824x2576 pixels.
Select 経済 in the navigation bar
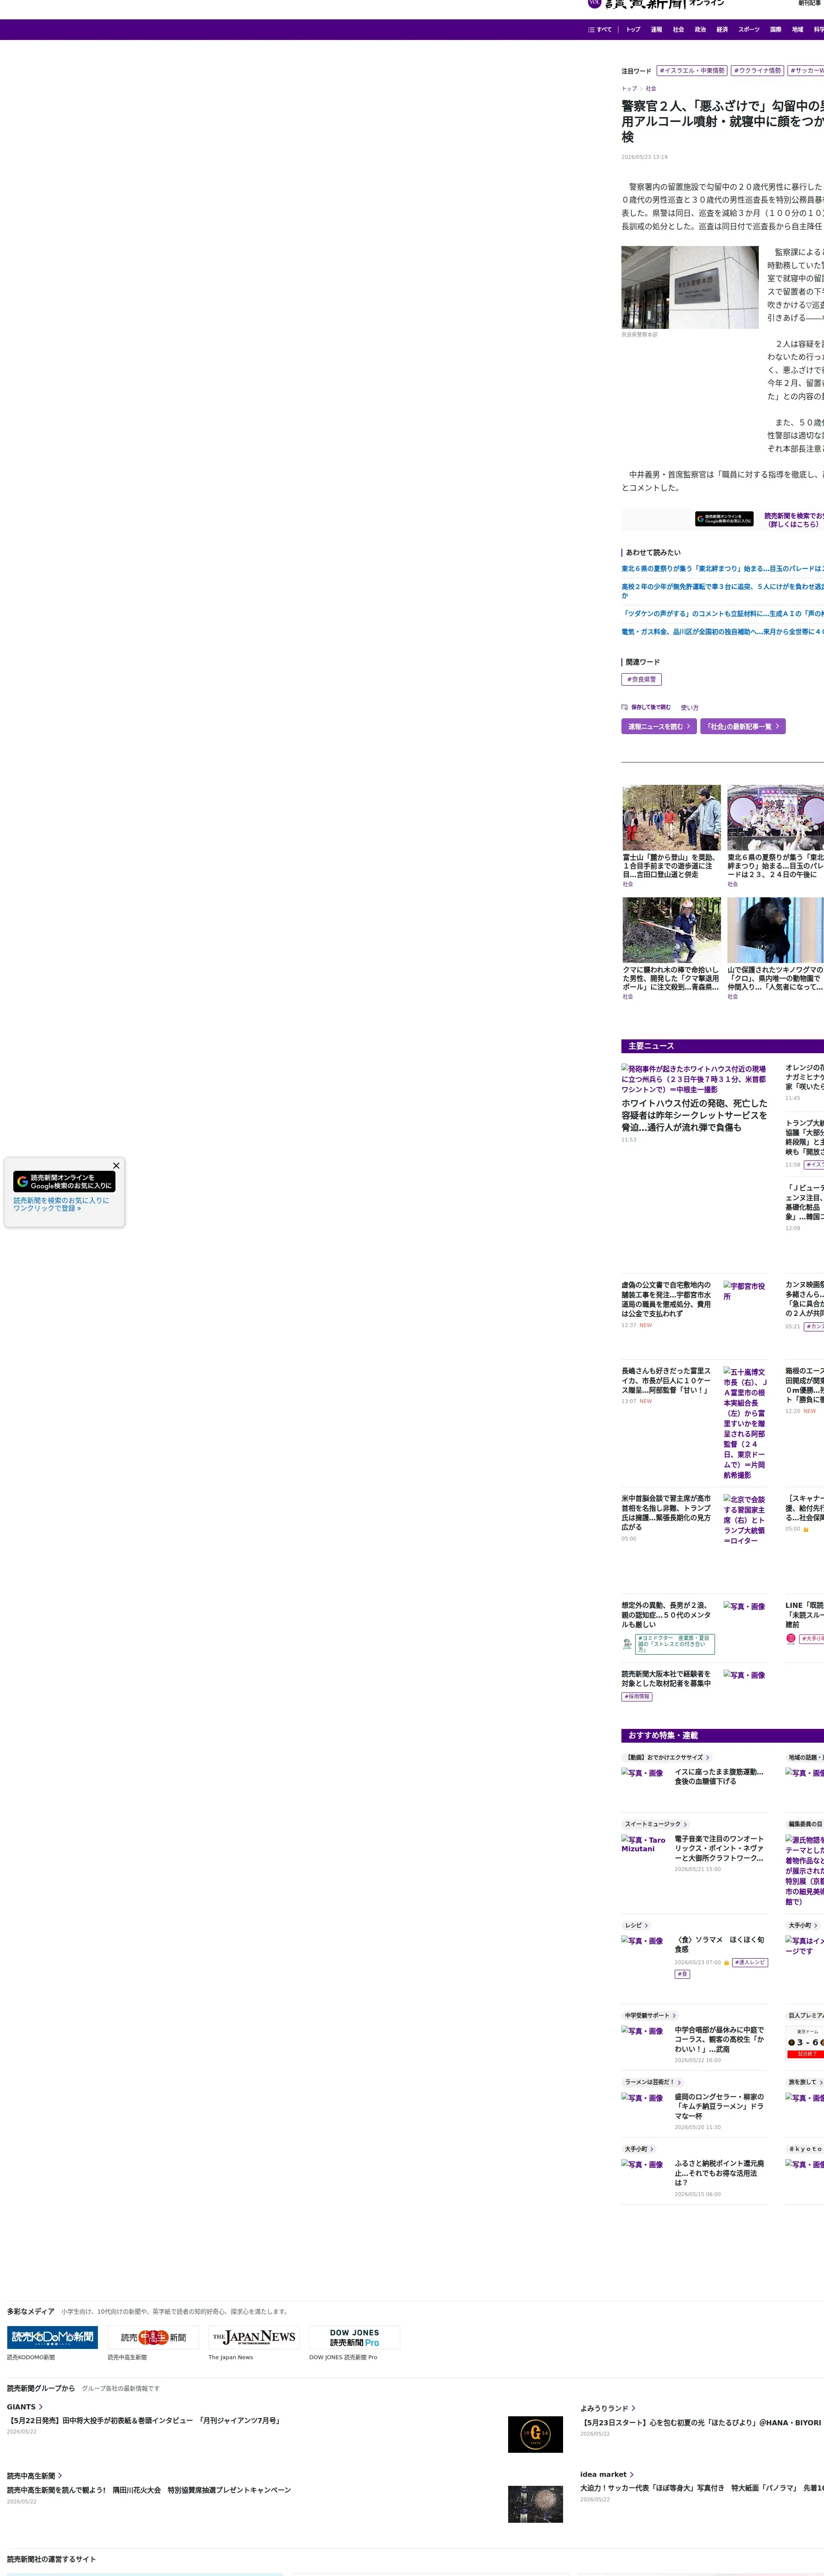722,30
